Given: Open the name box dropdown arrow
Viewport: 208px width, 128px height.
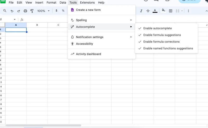Looking at the screenshot, I should point(15,19).
